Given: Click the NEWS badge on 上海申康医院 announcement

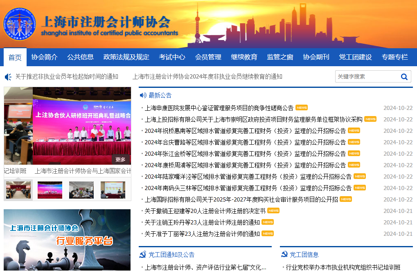Looking at the screenshot, I should [x=302, y=108].
